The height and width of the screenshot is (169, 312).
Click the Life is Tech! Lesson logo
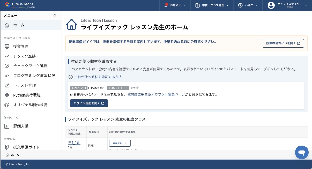(x=20, y=5)
